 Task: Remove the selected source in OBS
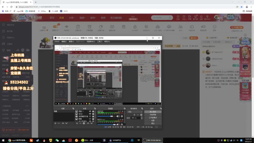point(80,123)
